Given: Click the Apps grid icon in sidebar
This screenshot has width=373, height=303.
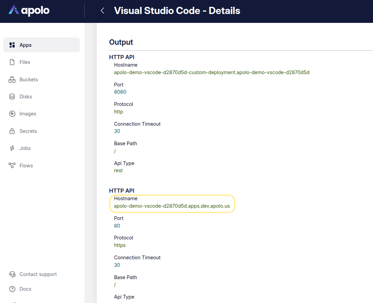Looking at the screenshot, I should (x=12, y=45).
